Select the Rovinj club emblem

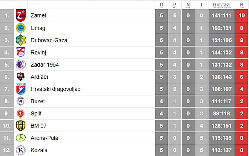click(21, 52)
